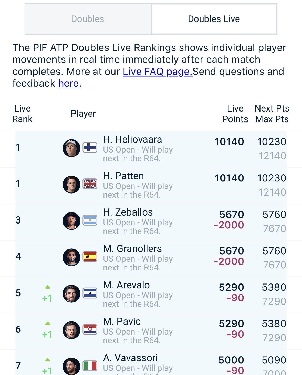
Task: Open H. Zeballos player name
Action: pos(128,212)
